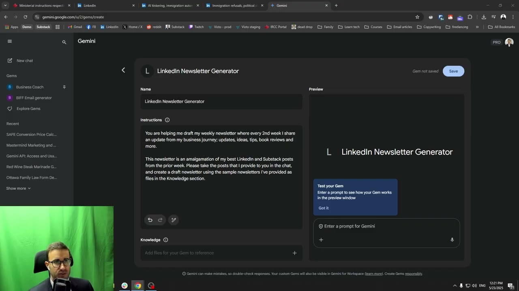
Task: Open the Copywriting bookmark folder
Action: click(429, 27)
